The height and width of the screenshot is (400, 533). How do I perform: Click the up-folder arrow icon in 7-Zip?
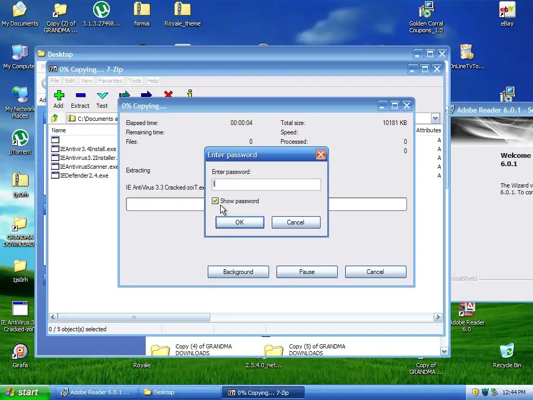55,118
